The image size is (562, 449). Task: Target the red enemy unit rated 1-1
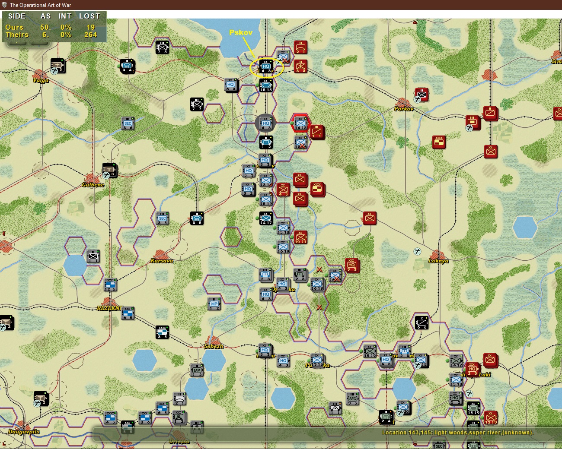click(317, 132)
